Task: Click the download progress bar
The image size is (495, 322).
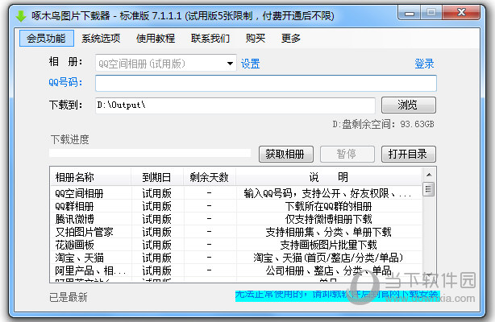Action: pos(150,153)
